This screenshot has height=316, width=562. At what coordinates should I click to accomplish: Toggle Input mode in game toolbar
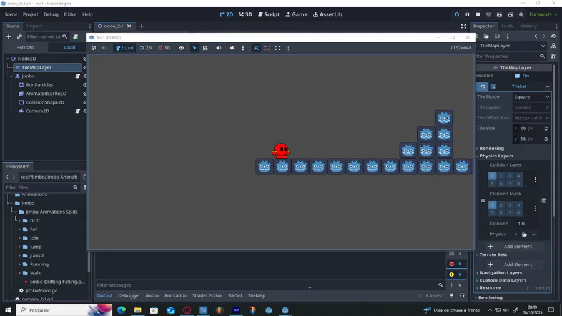click(124, 47)
